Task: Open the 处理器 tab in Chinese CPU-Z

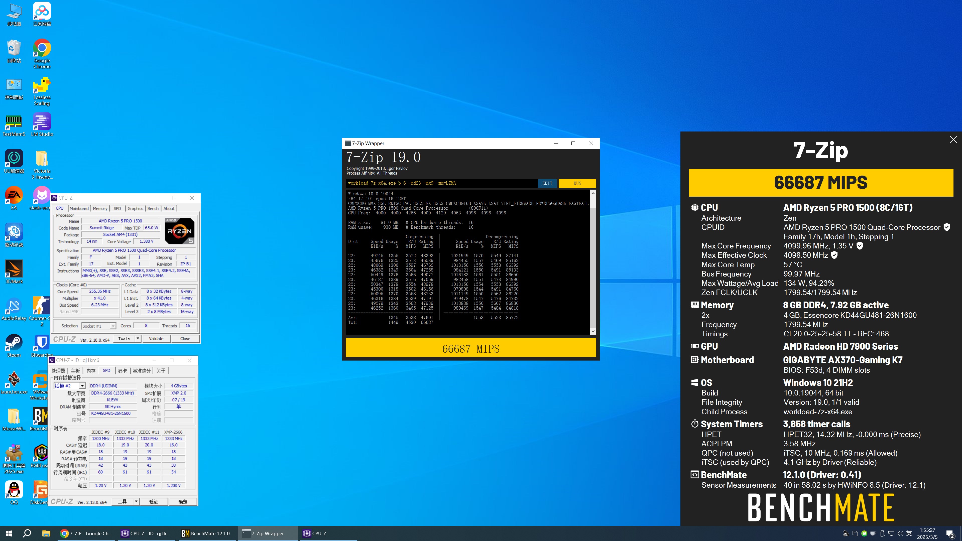Action: click(58, 371)
